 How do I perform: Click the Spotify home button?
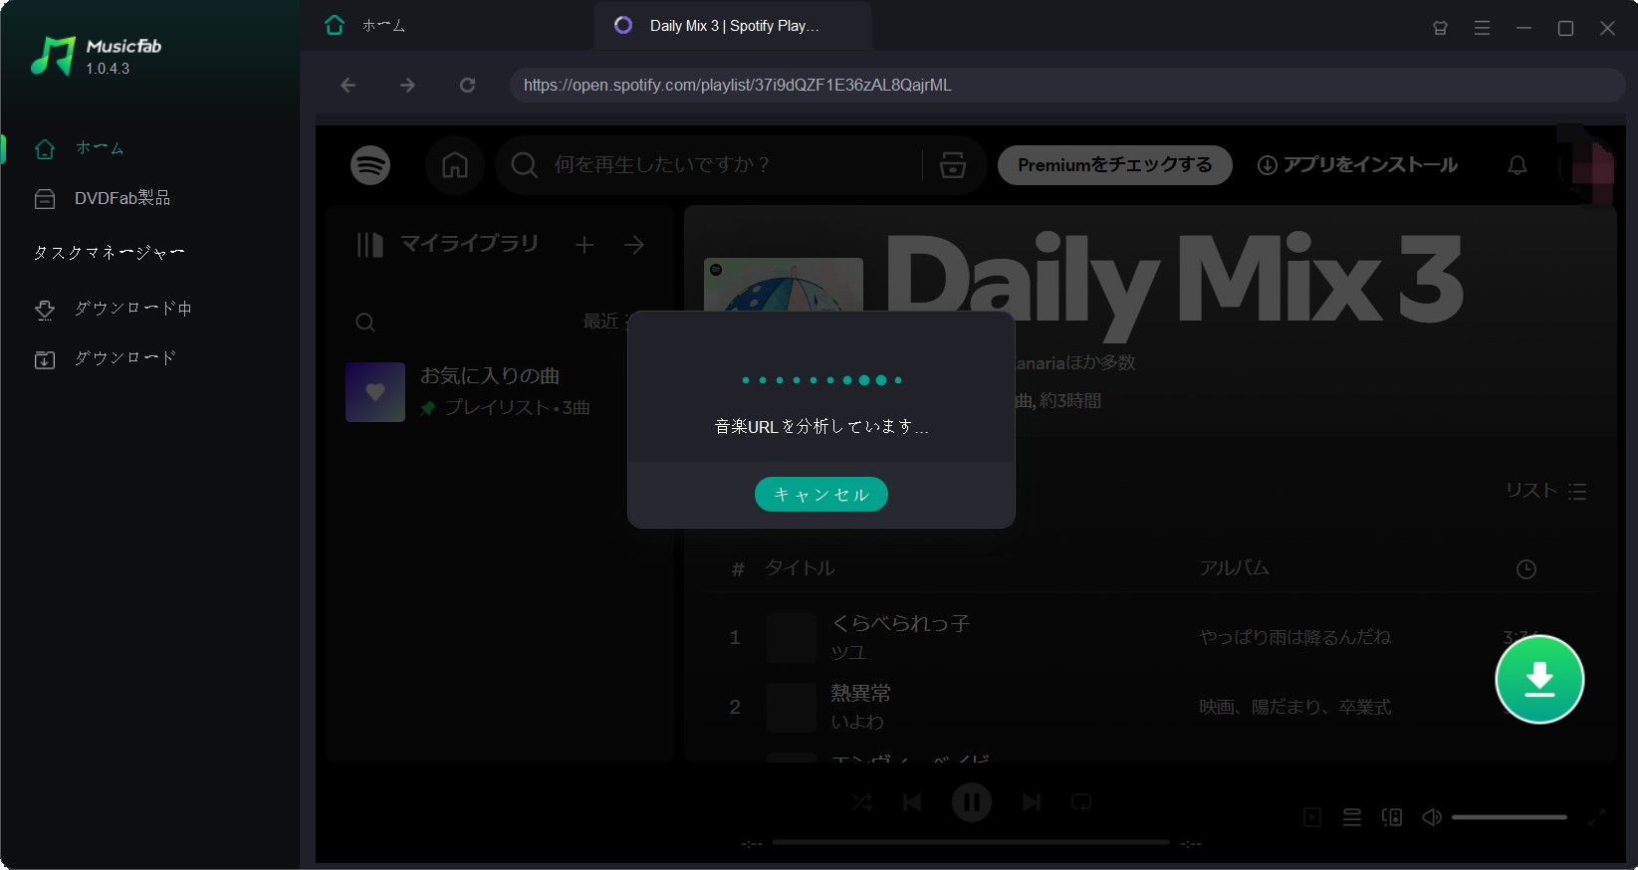[x=455, y=165]
